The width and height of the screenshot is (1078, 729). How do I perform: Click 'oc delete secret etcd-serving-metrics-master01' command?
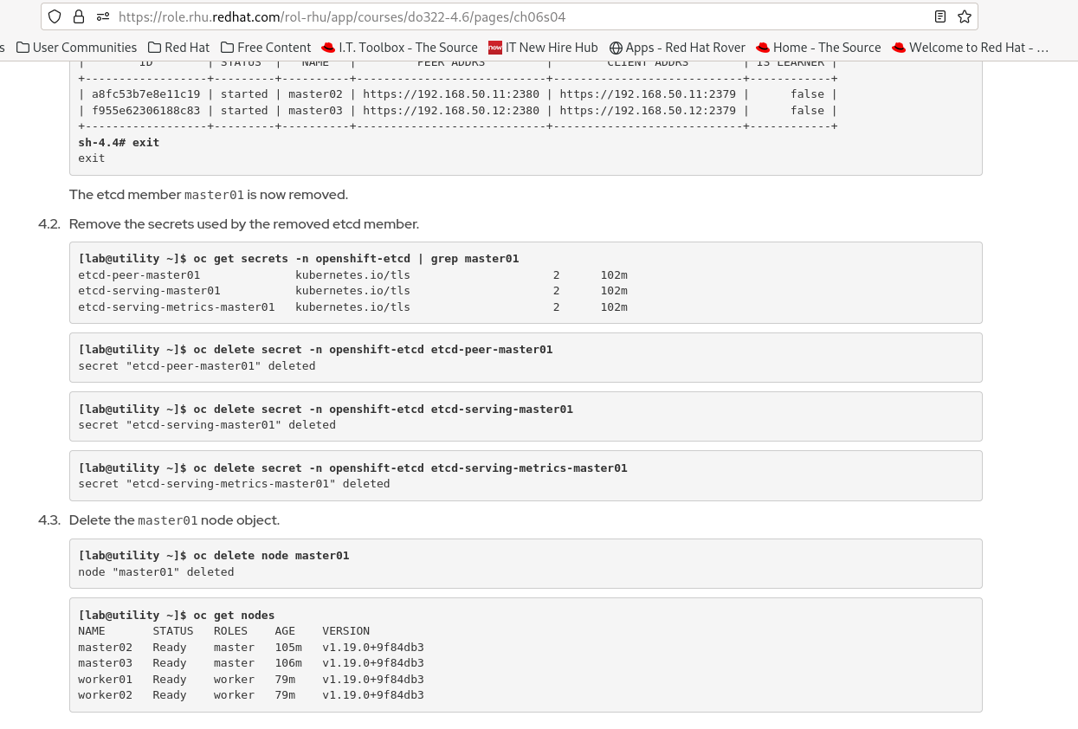point(352,468)
